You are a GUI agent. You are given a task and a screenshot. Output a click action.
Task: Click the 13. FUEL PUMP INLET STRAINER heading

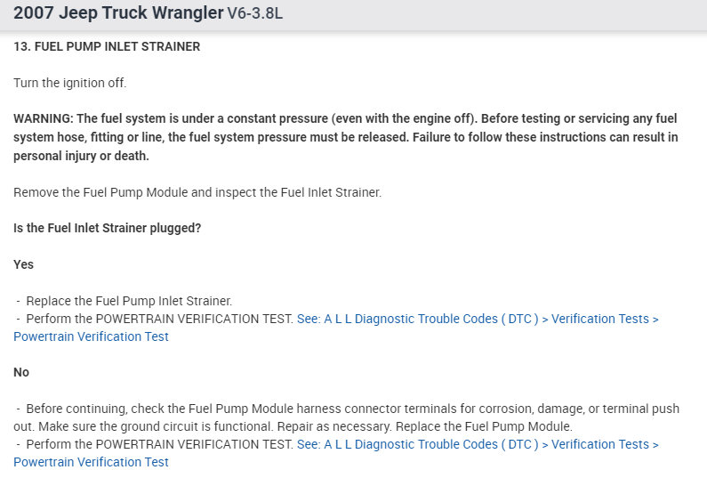coord(107,46)
